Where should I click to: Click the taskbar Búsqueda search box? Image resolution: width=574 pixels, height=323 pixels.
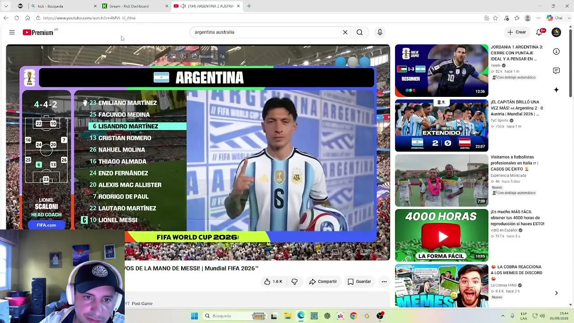(x=235, y=316)
